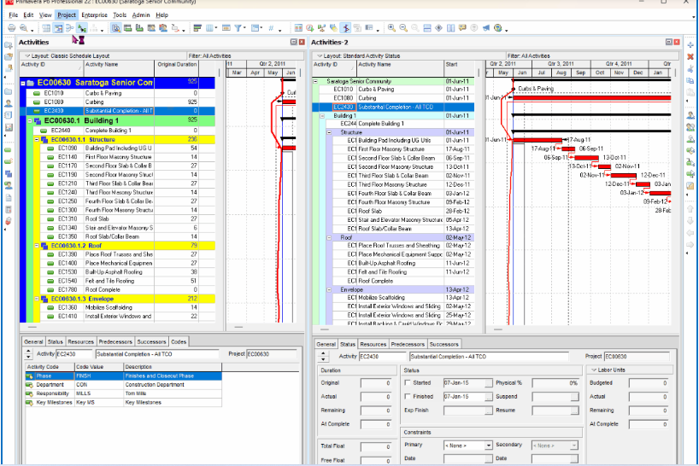Open the Primary constraint dropdown
The width and height of the screenshot is (699, 466).
pyautogui.click(x=489, y=446)
